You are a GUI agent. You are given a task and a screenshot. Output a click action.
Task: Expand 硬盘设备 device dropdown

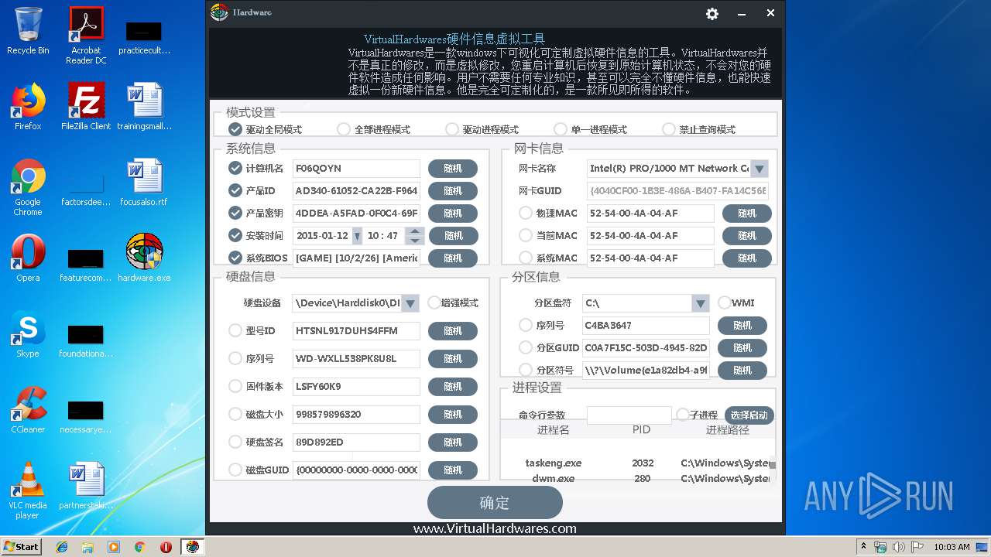(410, 302)
